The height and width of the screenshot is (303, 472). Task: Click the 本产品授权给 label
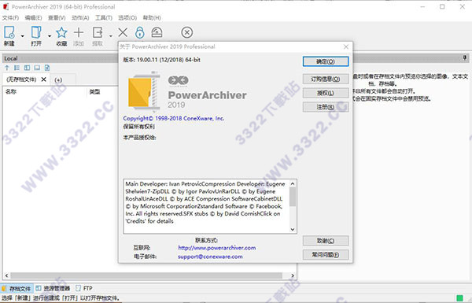pos(139,138)
